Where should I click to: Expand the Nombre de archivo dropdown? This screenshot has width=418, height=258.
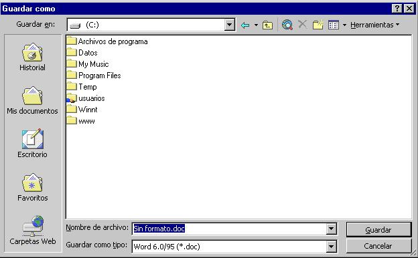331,229
